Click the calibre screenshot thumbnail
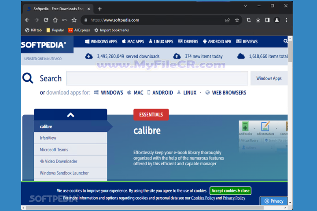Screen dimensions: 317x211 pyautogui.click(x=263, y=136)
